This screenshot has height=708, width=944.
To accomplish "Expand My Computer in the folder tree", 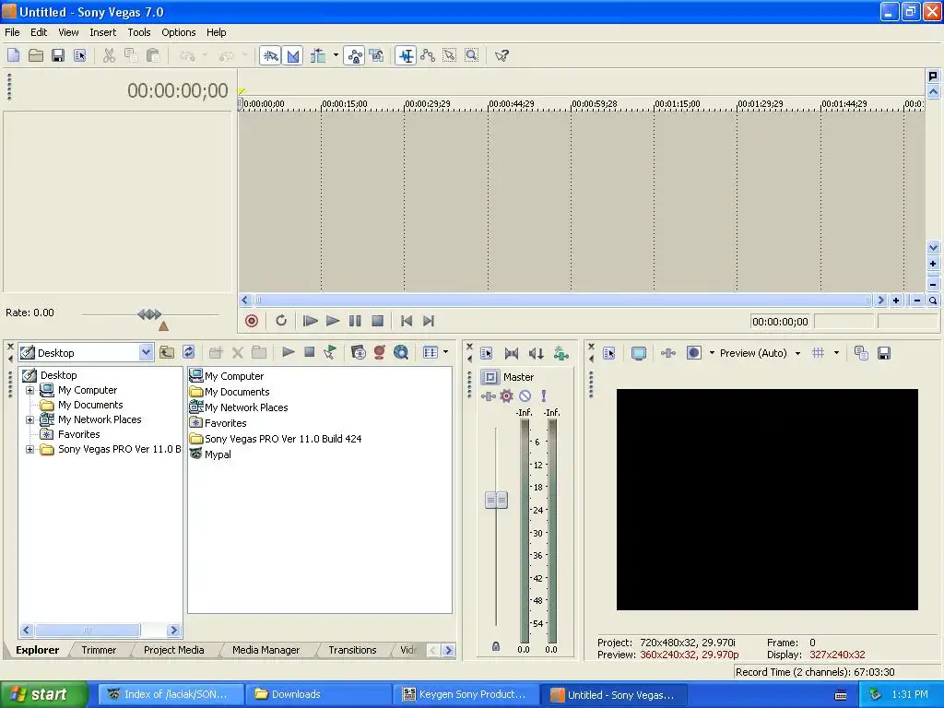I will [x=29, y=390].
